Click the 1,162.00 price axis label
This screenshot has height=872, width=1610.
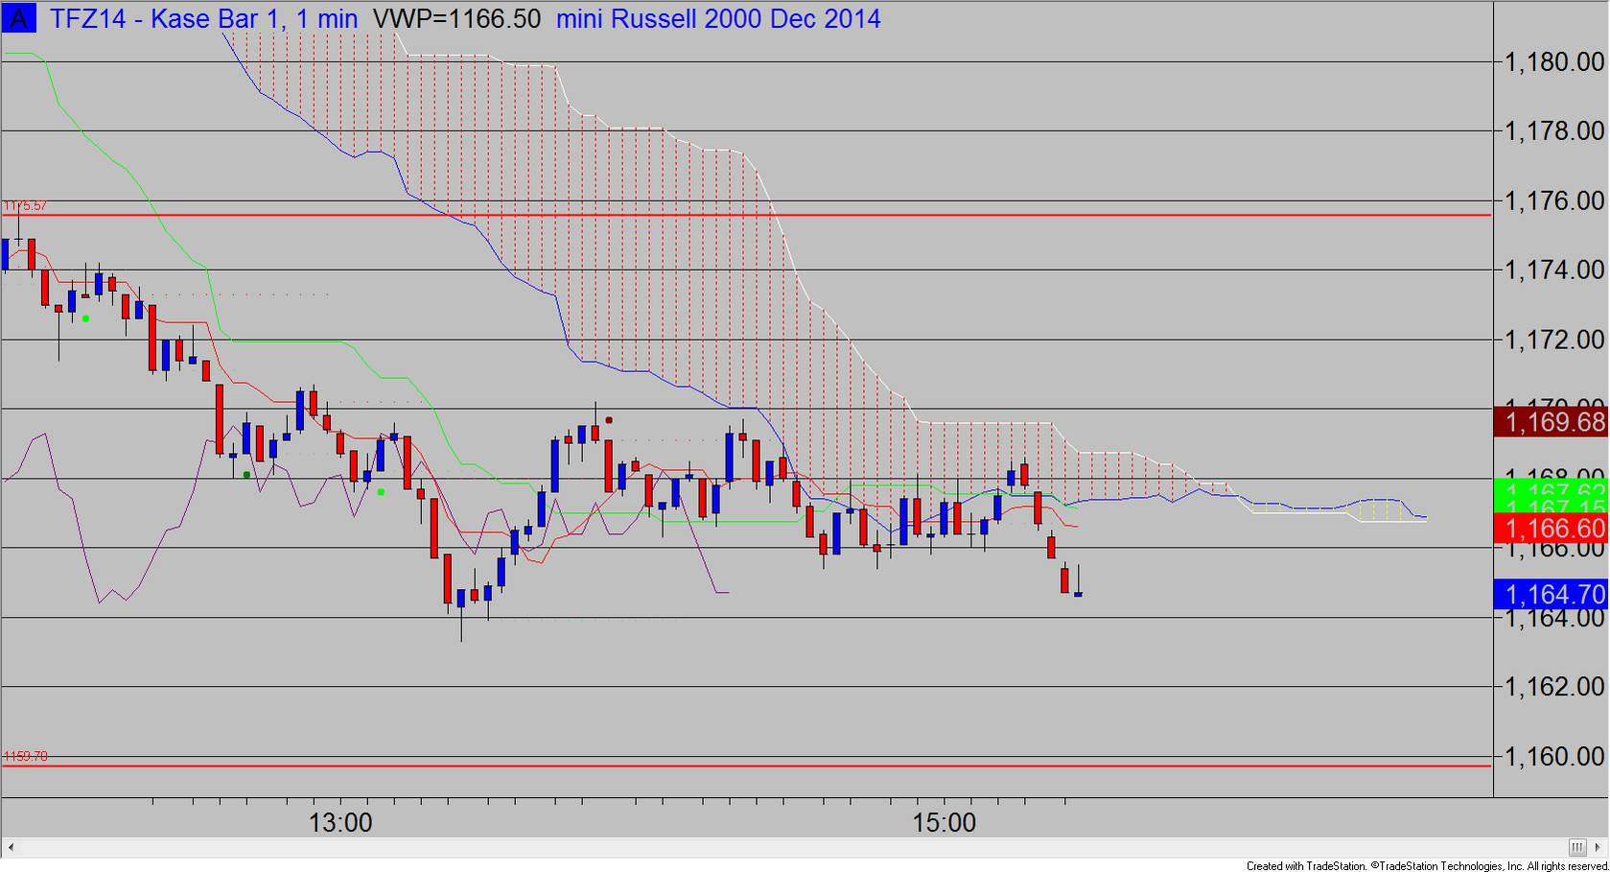point(1554,687)
